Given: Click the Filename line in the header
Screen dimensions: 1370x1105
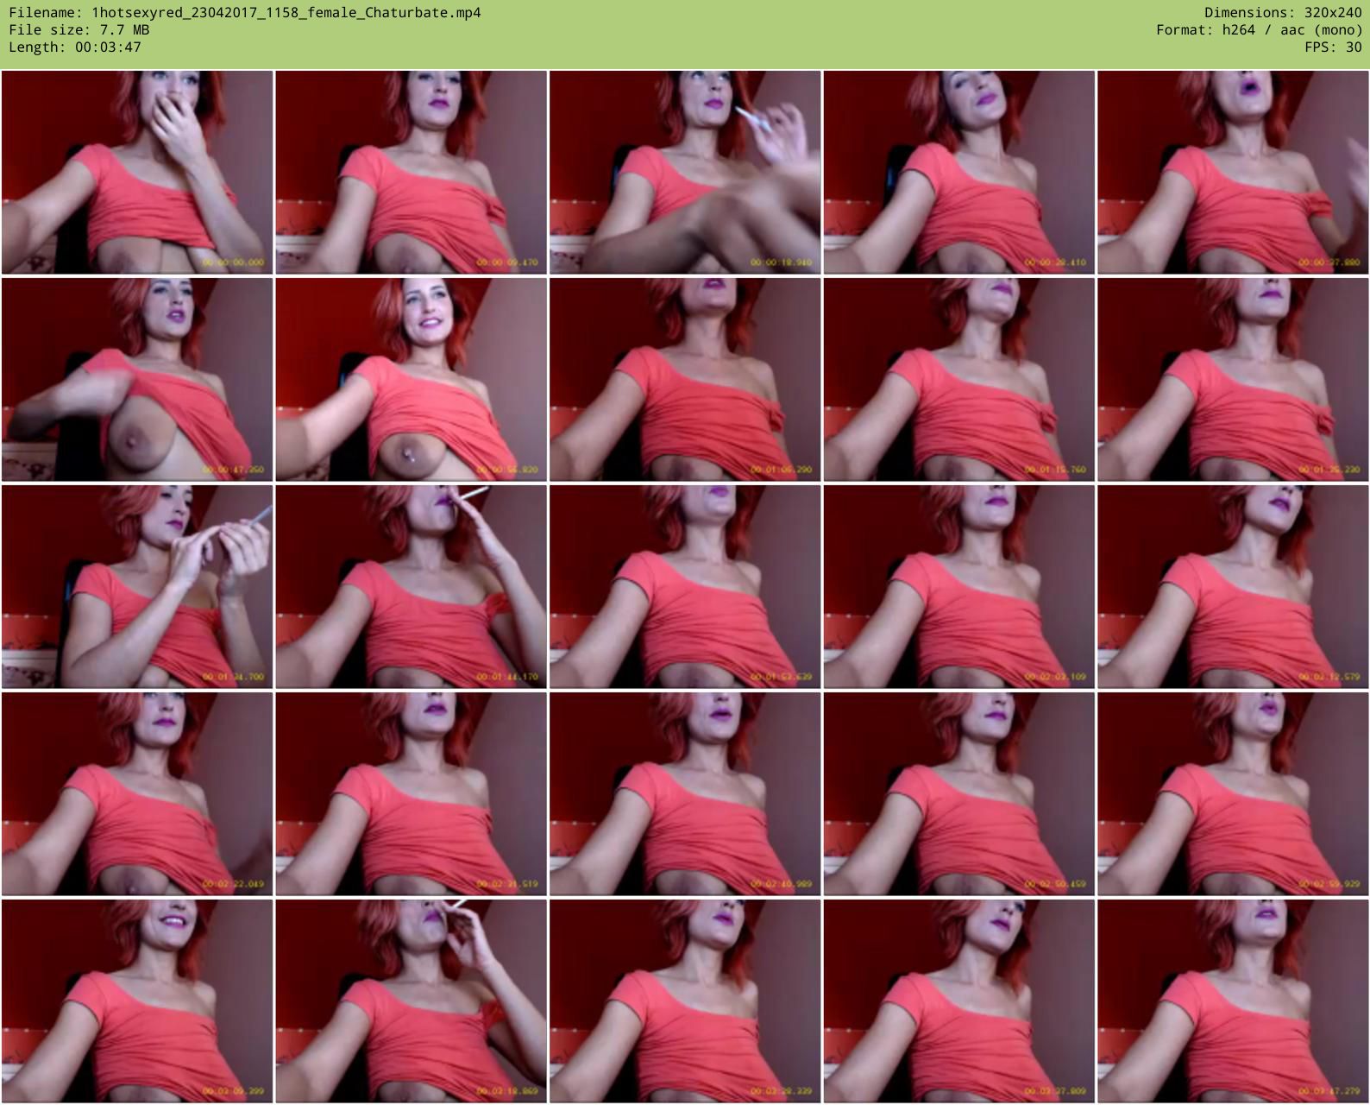Looking at the screenshot, I should click(x=245, y=13).
